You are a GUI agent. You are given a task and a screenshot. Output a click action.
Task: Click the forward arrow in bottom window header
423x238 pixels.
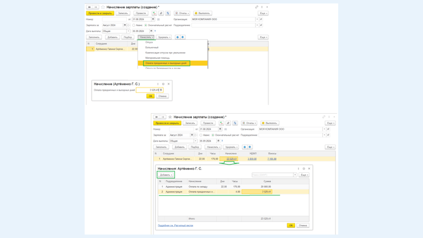point(163,117)
